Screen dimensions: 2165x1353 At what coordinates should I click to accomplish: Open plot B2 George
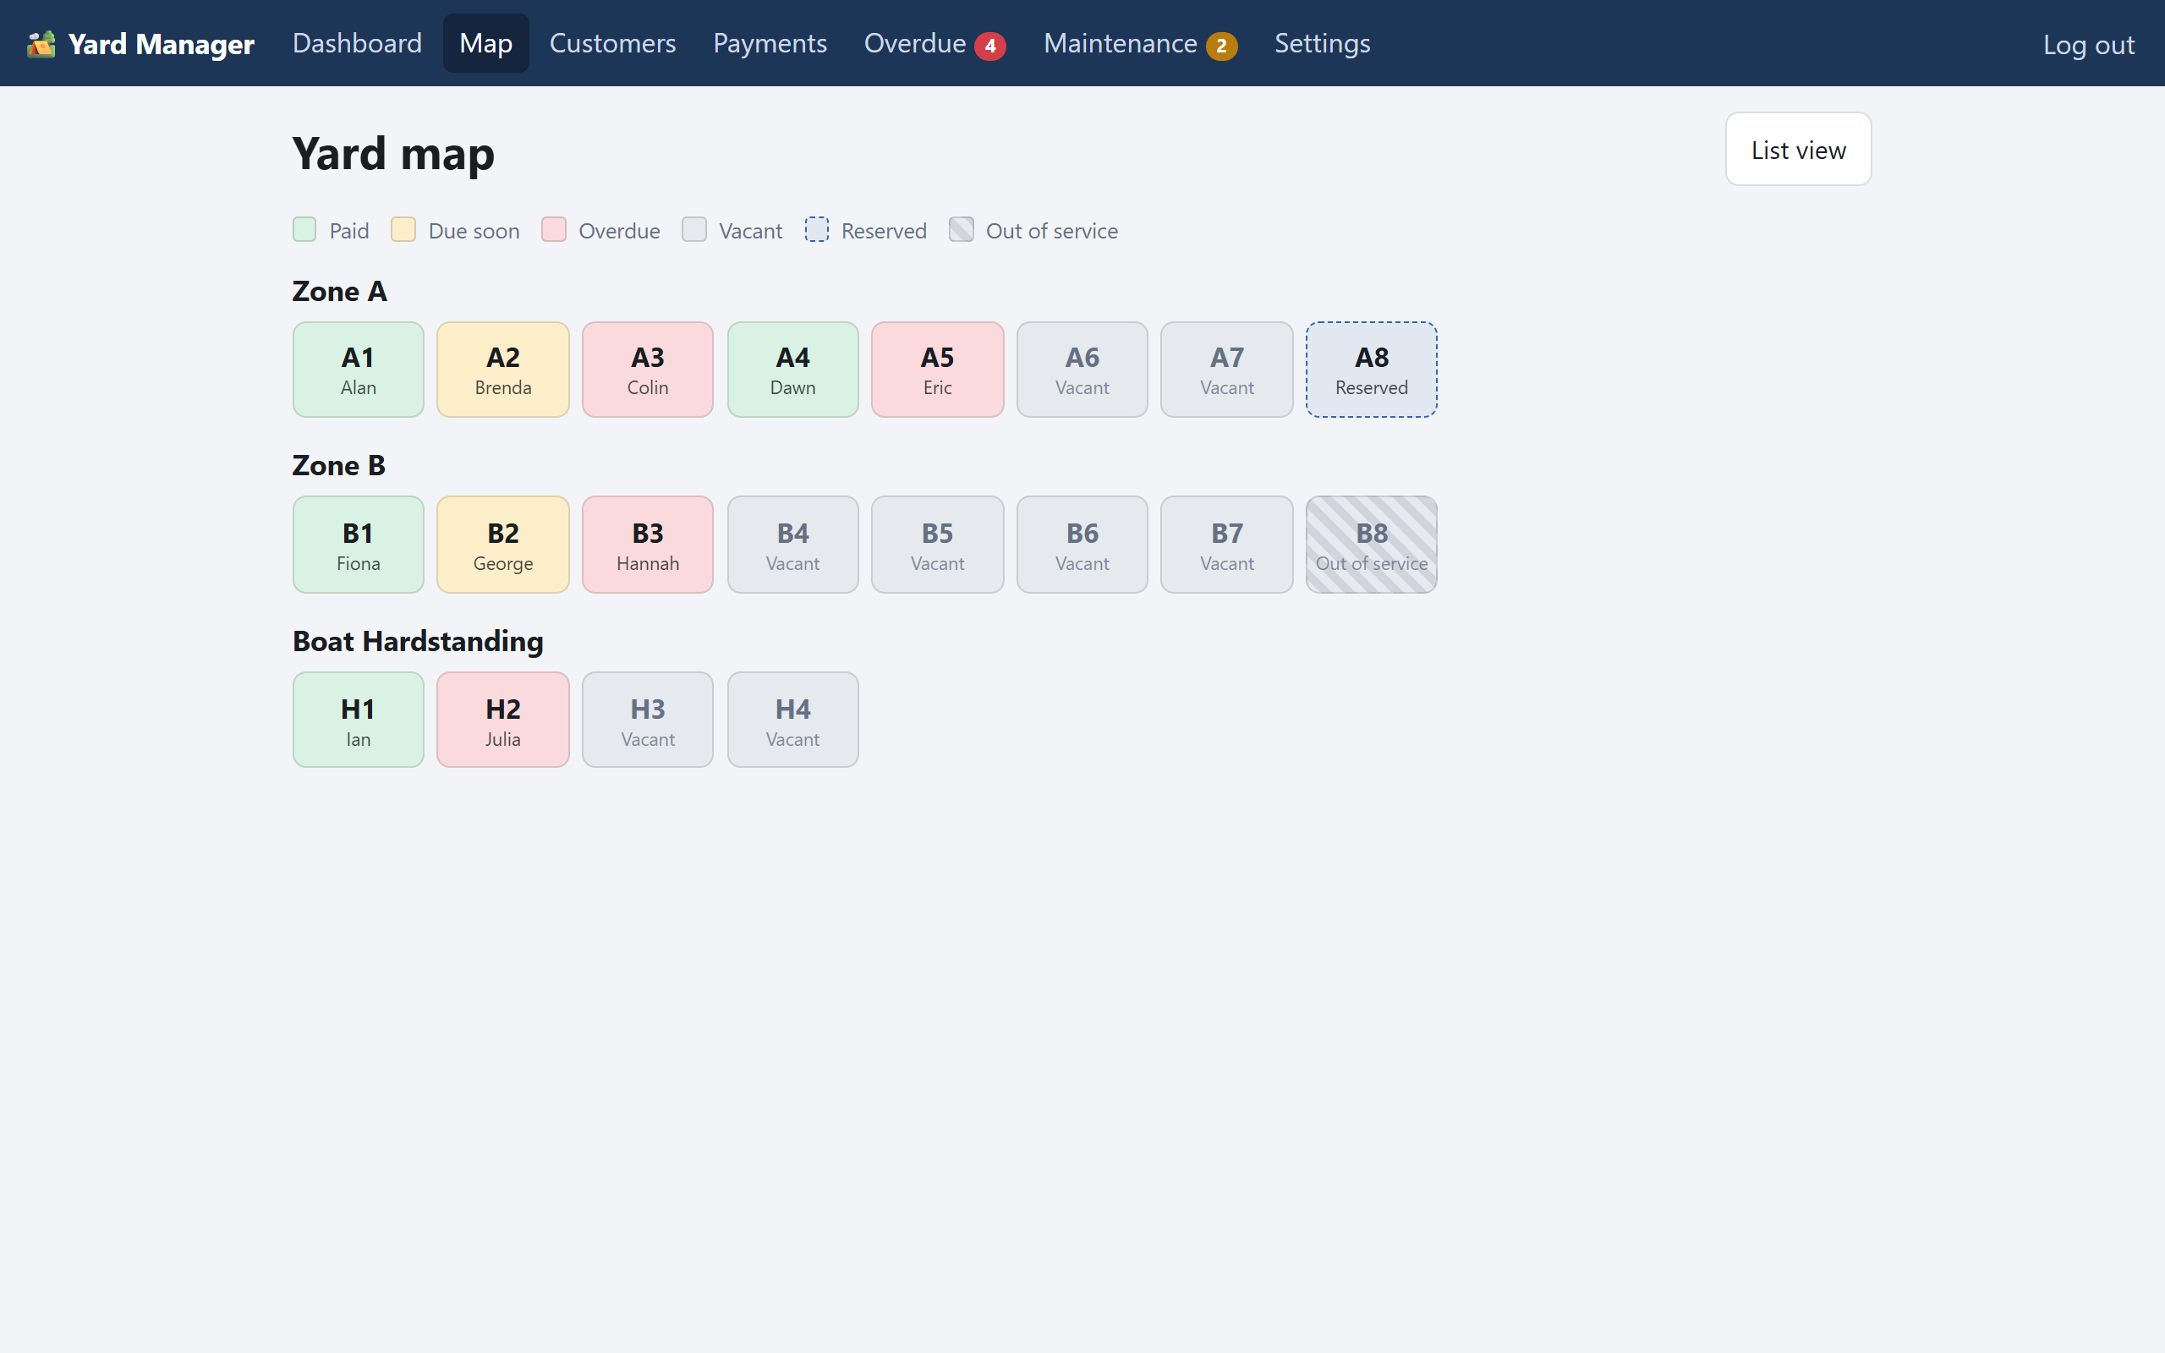[x=503, y=545]
